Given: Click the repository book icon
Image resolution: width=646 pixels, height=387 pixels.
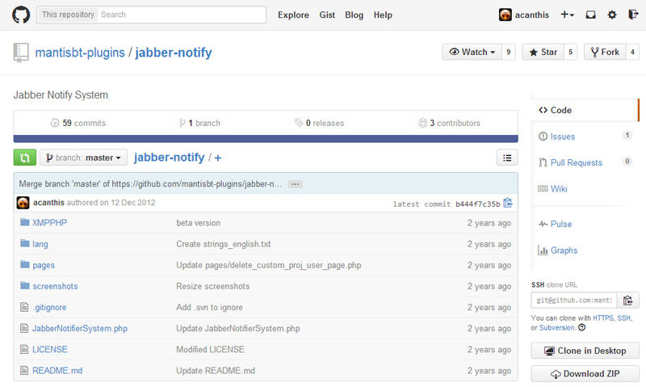Looking at the screenshot, I should 21,53.
